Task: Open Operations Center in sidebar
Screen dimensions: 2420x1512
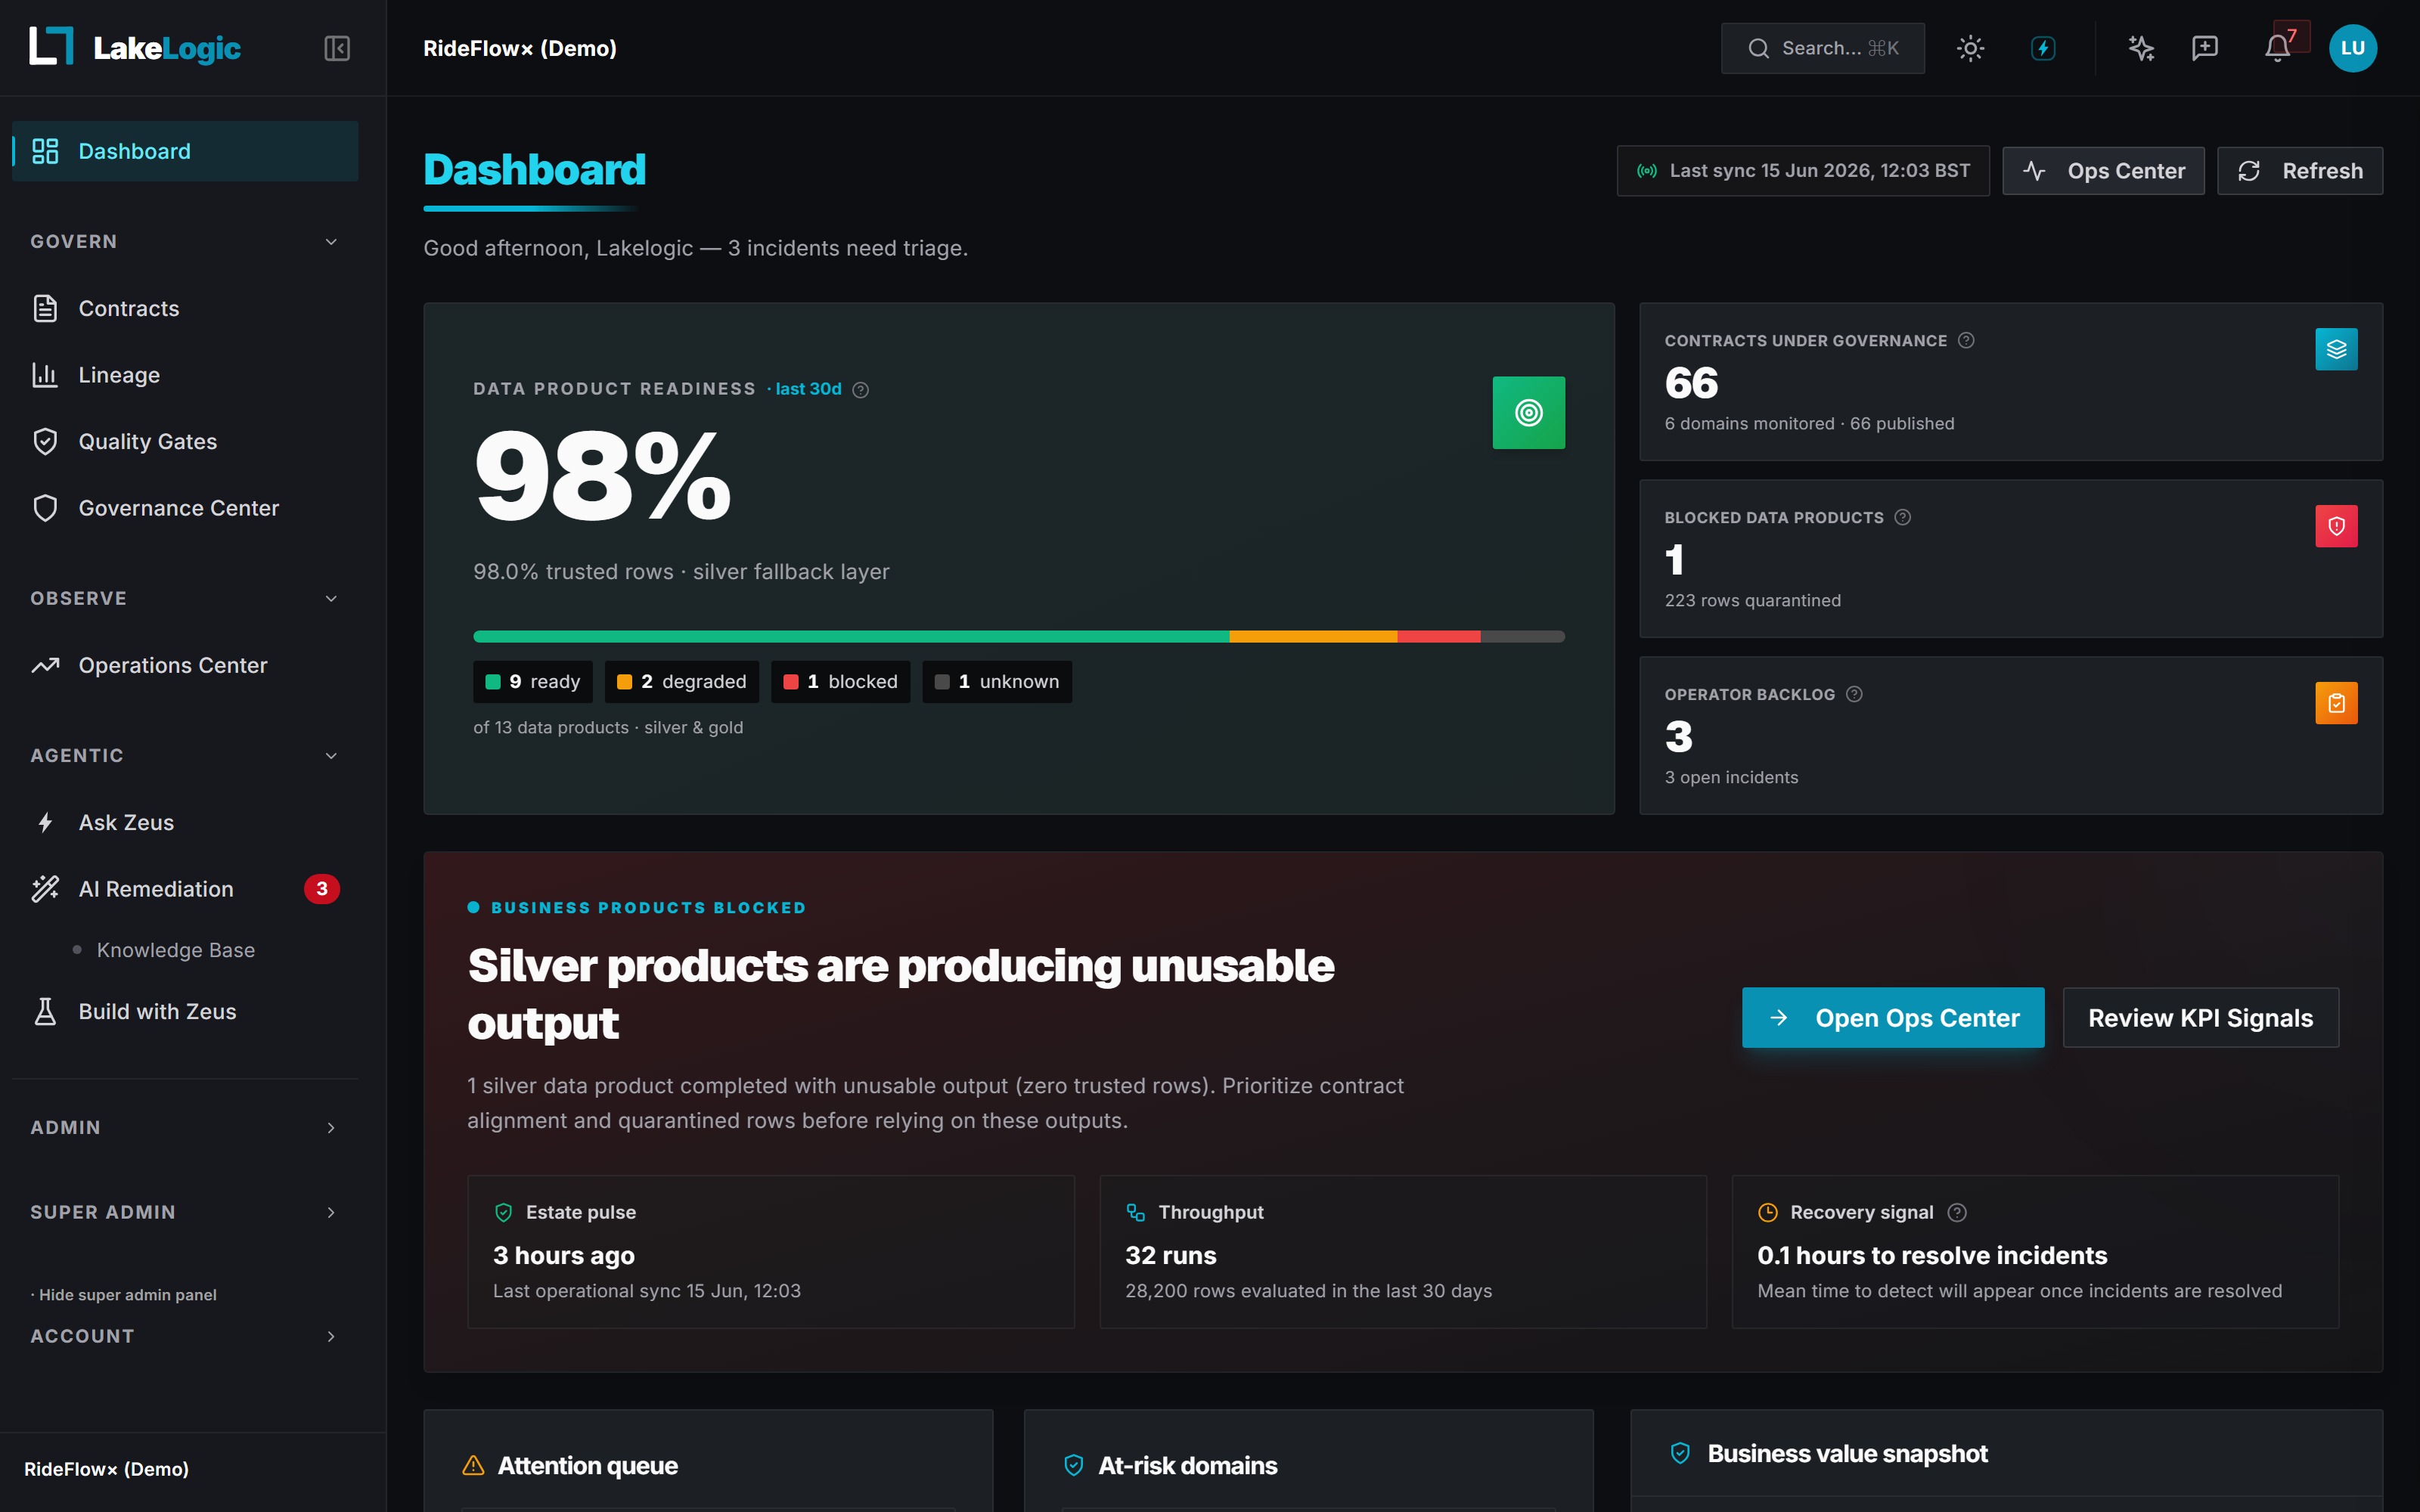Action: point(185,665)
